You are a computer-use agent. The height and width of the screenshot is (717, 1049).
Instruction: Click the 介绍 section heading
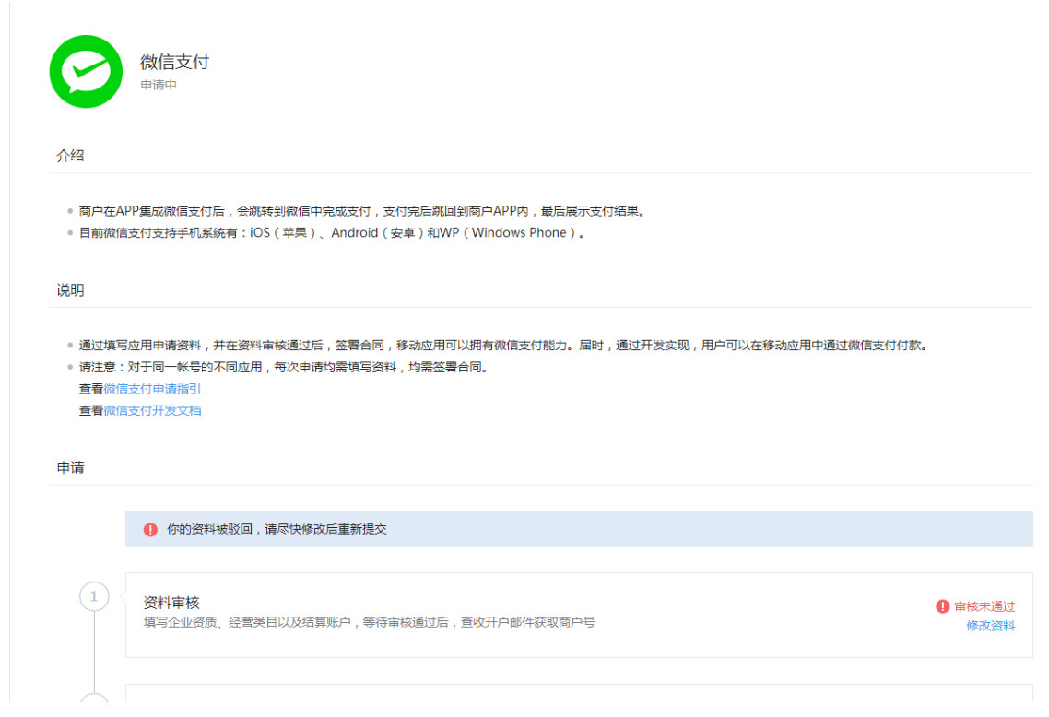pos(70,156)
